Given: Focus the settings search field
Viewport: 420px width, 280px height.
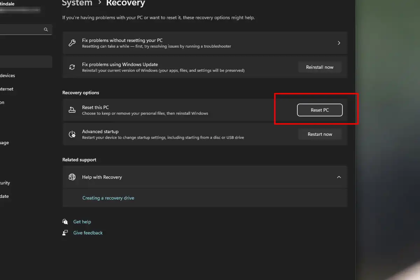Looking at the screenshot, I should pos(21,30).
